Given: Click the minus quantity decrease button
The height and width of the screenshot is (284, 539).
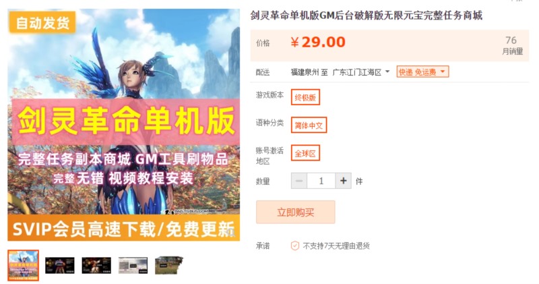Looking at the screenshot, I should click(299, 181).
